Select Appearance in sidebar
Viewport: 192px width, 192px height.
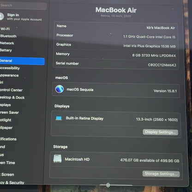point(9,75)
